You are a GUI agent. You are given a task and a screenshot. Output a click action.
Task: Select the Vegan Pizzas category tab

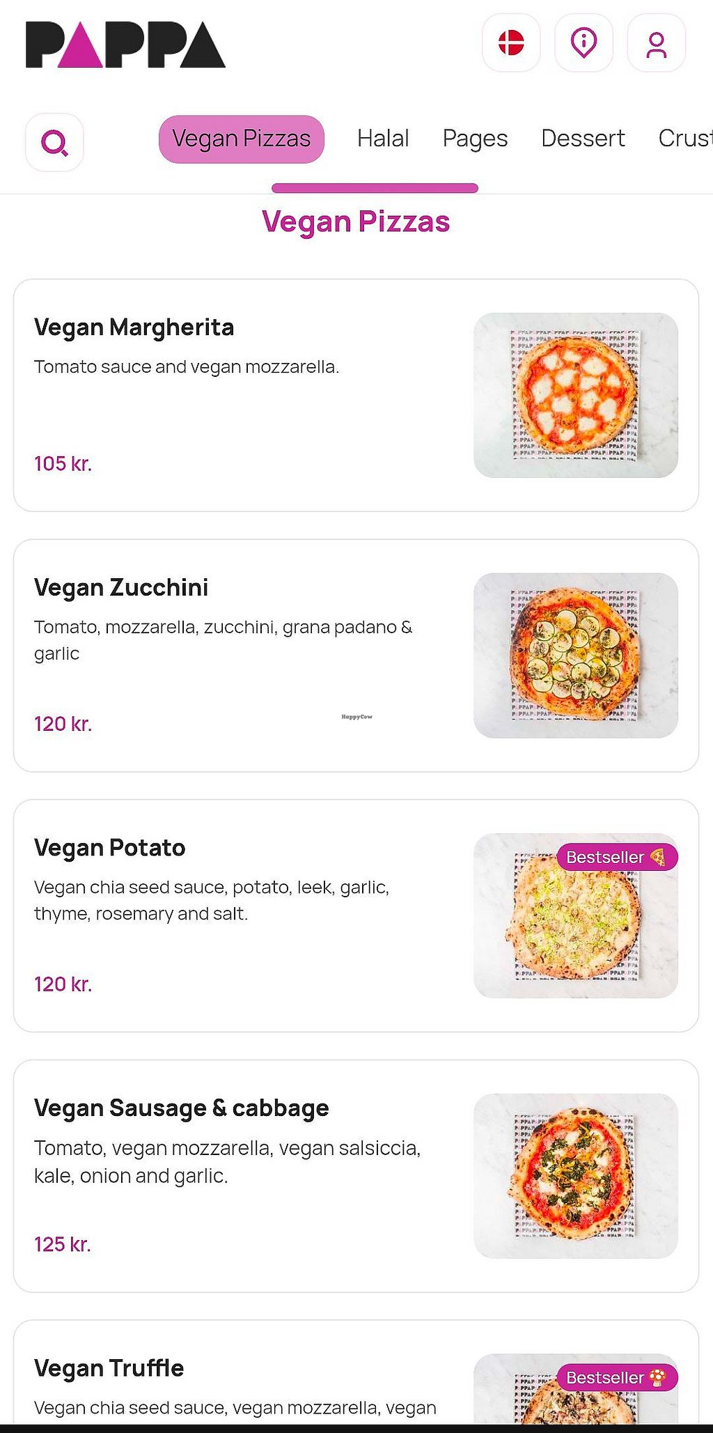[x=241, y=139]
